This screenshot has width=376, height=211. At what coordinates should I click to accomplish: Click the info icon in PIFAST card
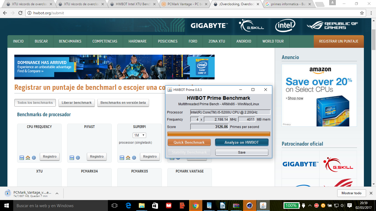tap(78, 158)
